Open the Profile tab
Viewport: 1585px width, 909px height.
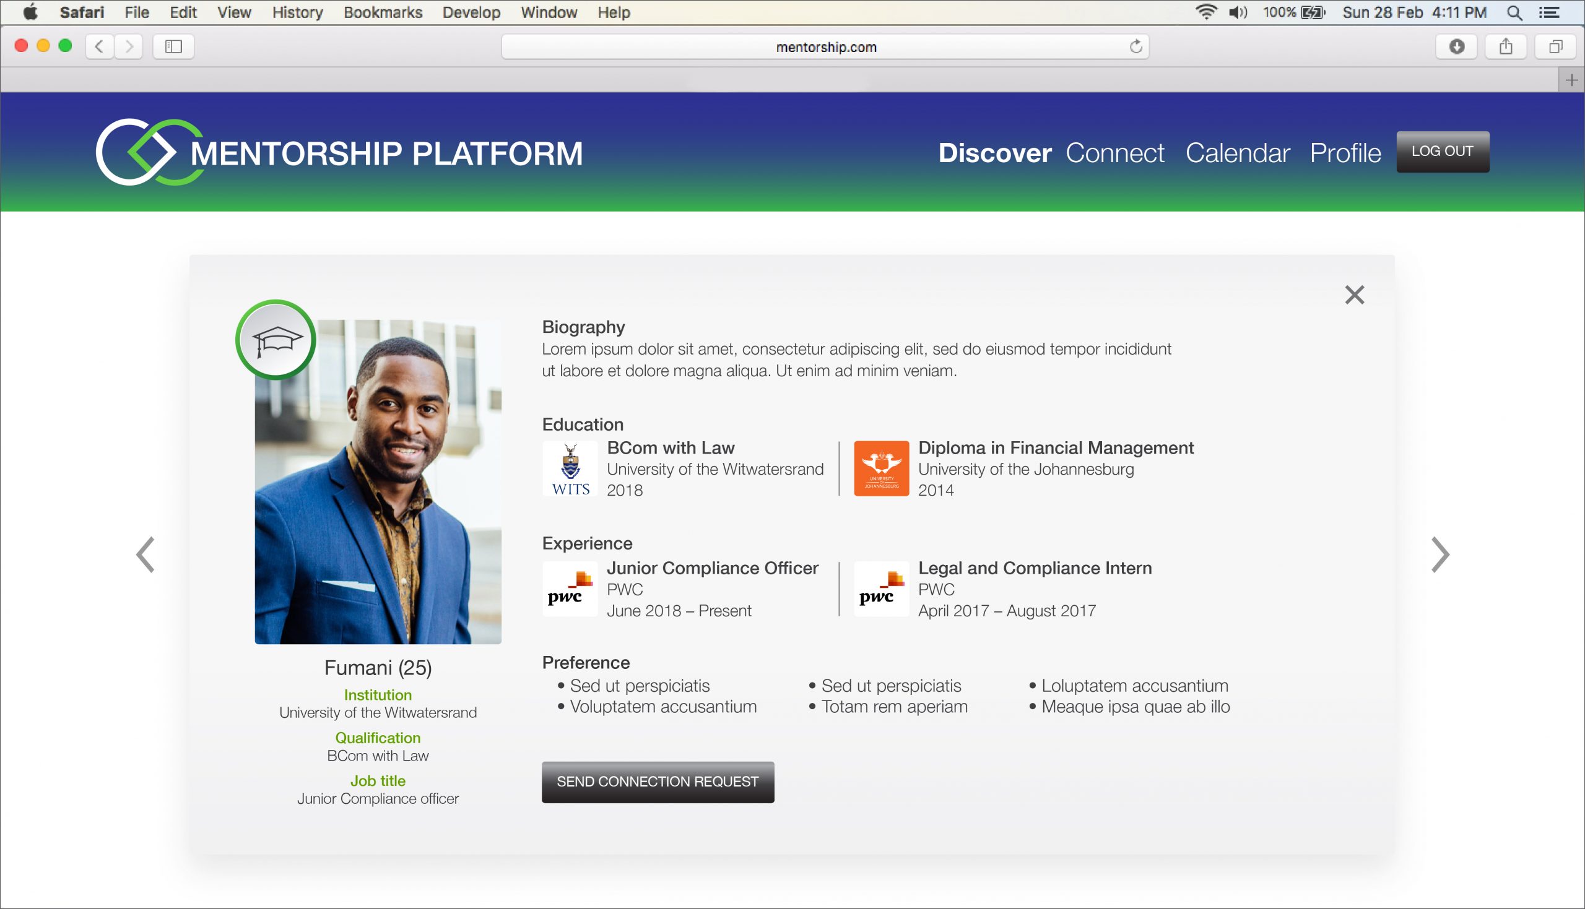[1345, 153]
